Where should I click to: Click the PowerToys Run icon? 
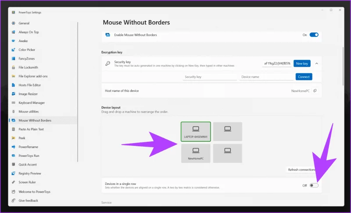tap(14, 155)
